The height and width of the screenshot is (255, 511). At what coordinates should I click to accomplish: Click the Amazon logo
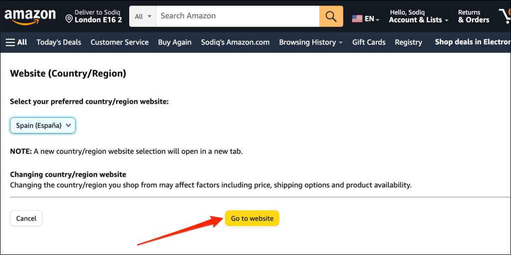click(x=30, y=16)
